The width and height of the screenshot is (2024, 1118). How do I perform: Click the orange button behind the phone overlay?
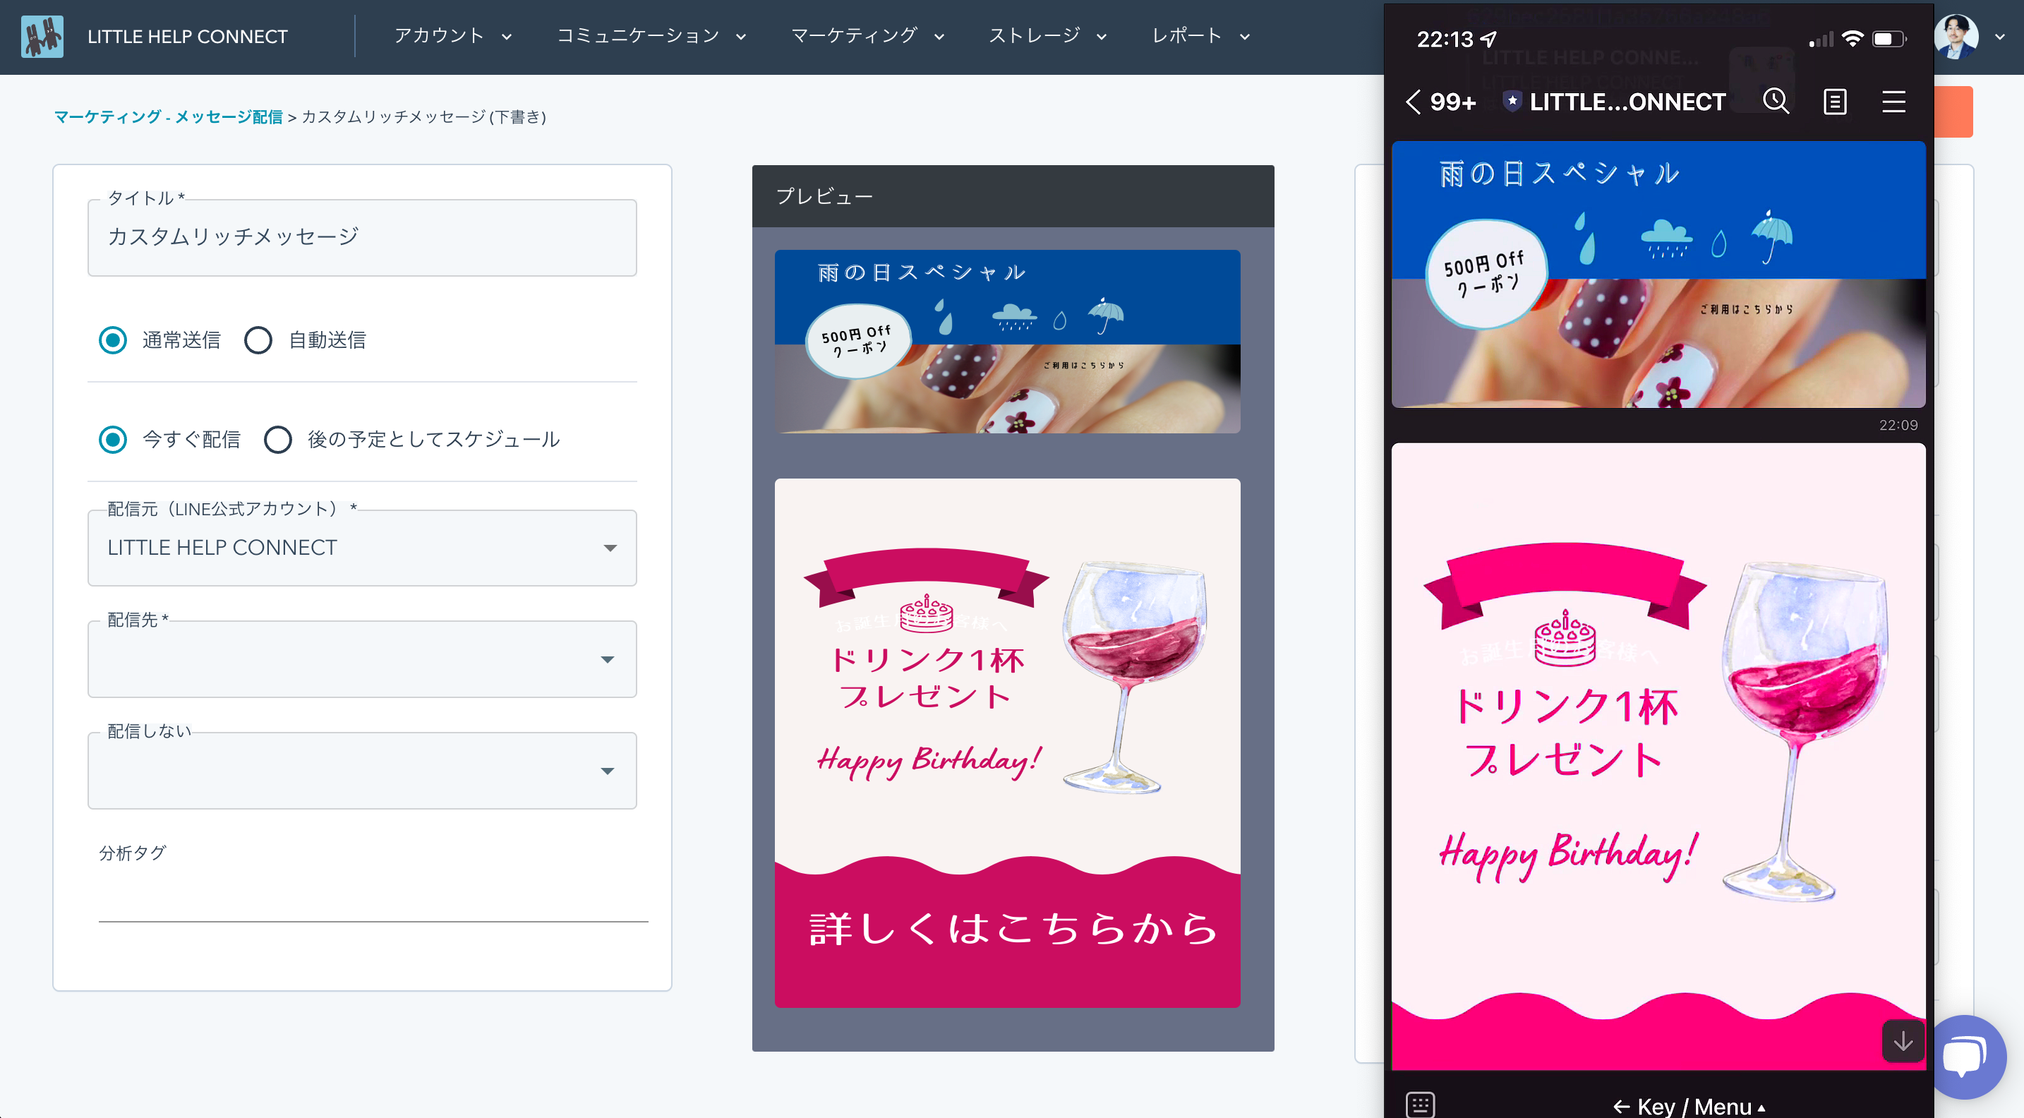tap(1954, 112)
